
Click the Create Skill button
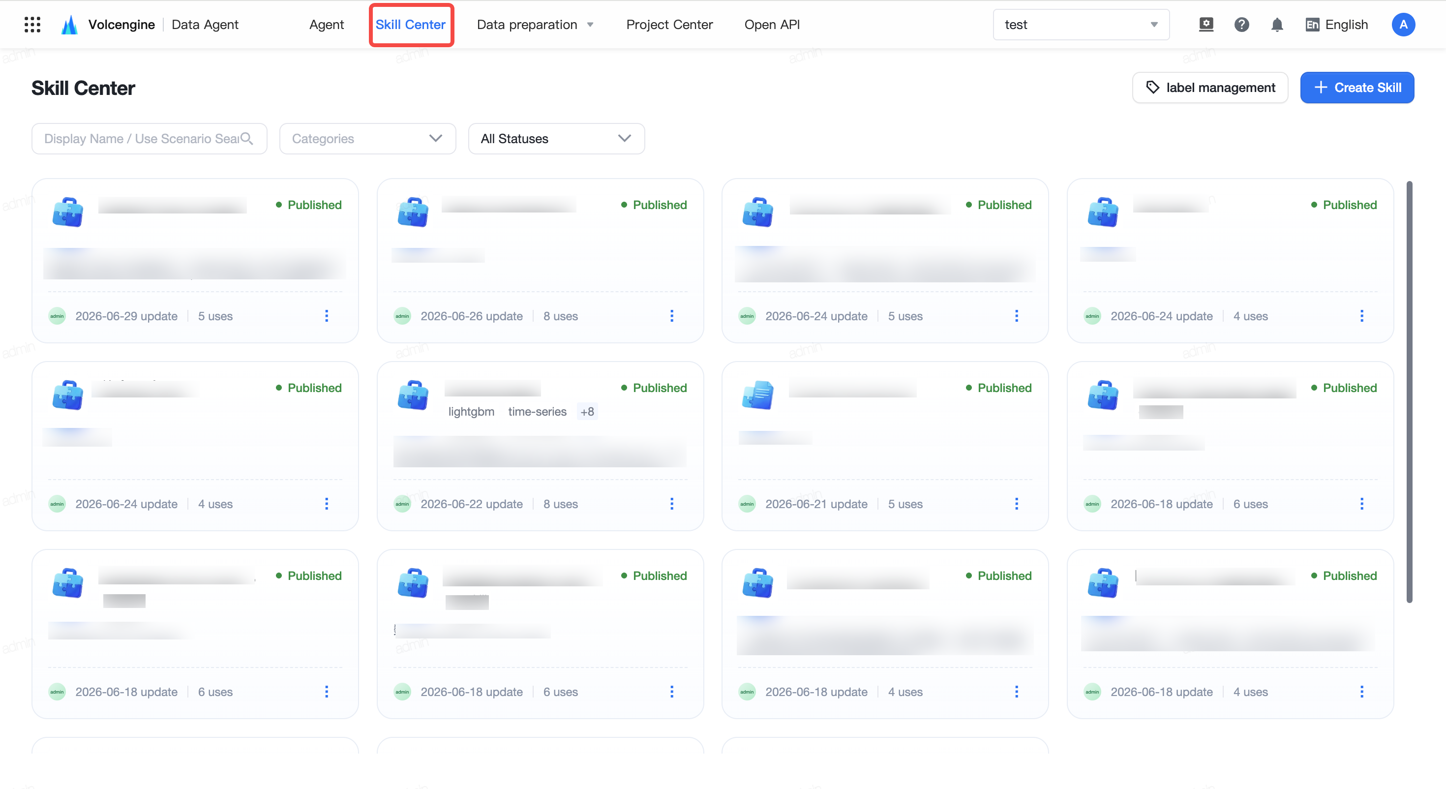click(1357, 88)
